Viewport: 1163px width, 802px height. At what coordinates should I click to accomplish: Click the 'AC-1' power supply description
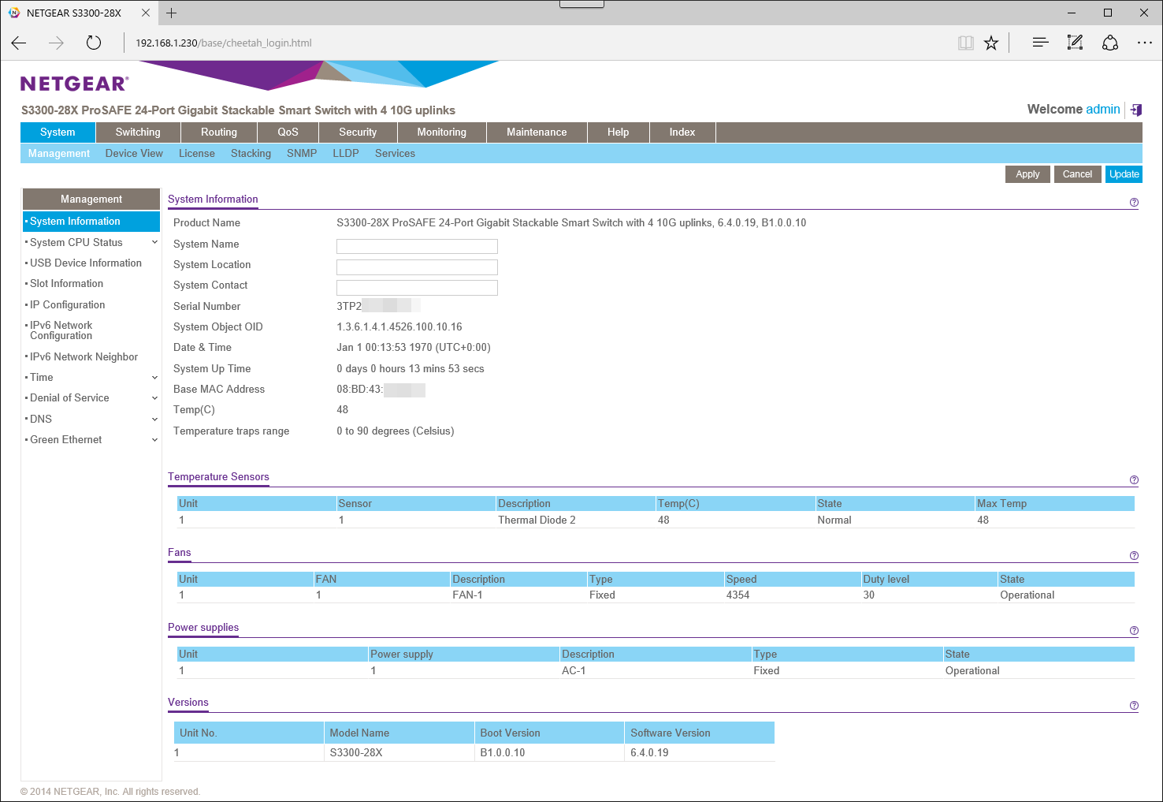coord(574,671)
